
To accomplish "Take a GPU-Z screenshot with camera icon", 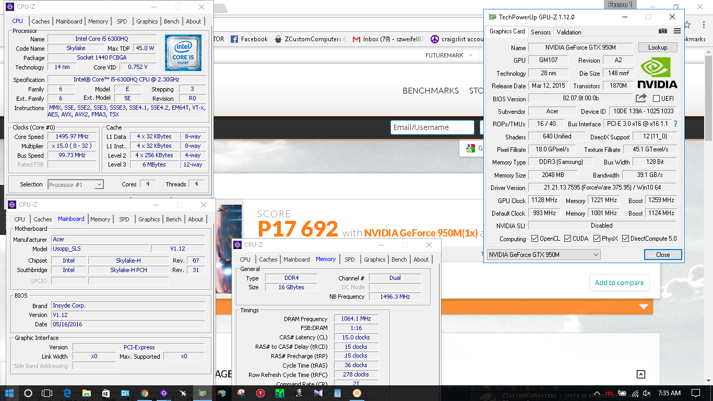I will coord(663,31).
